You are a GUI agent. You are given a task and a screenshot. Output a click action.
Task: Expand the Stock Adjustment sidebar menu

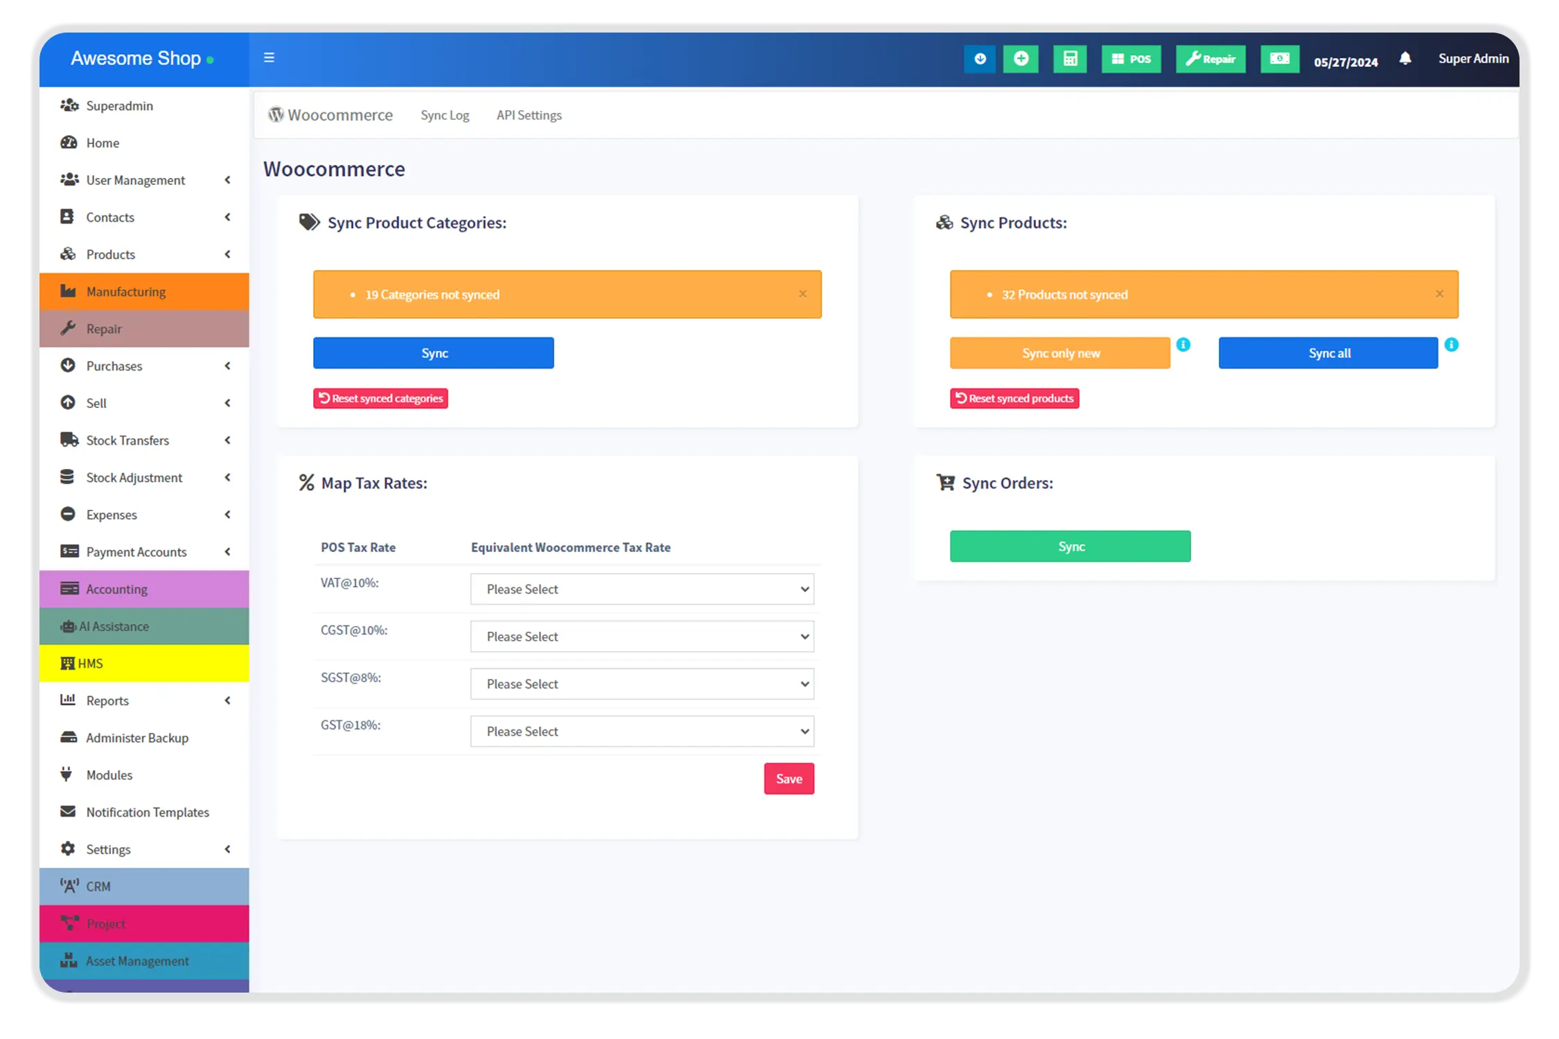[x=144, y=477]
